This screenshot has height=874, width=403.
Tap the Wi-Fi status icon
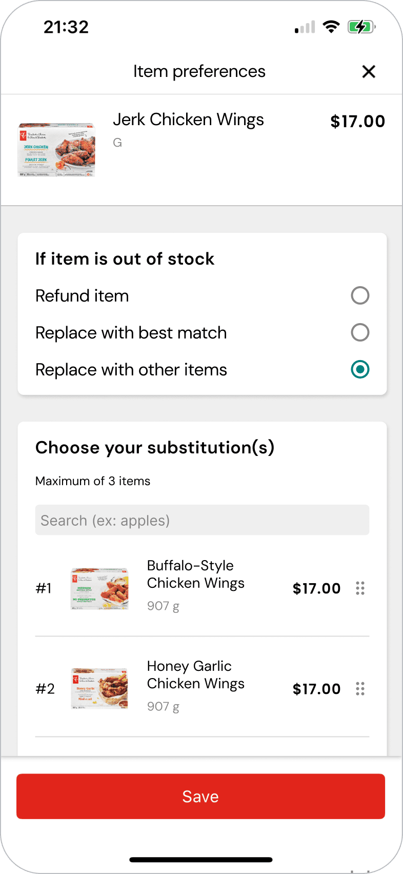click(x=331, y=27)
